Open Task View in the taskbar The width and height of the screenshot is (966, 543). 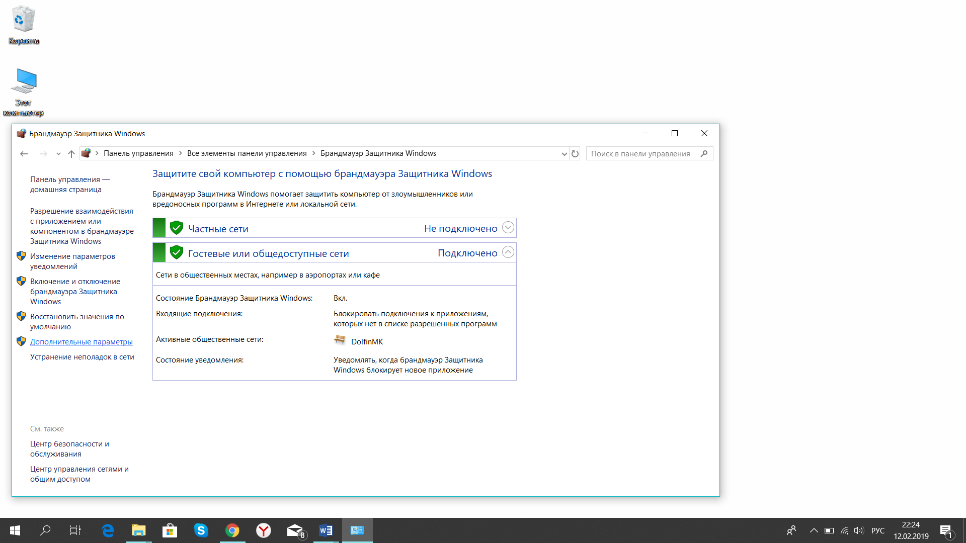75,530
